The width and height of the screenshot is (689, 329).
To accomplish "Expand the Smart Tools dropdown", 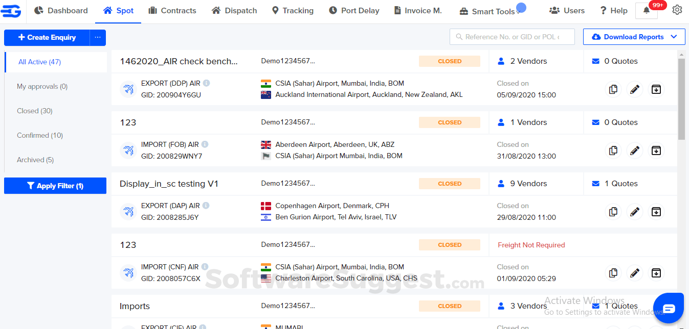I will (x=492, y=10).
